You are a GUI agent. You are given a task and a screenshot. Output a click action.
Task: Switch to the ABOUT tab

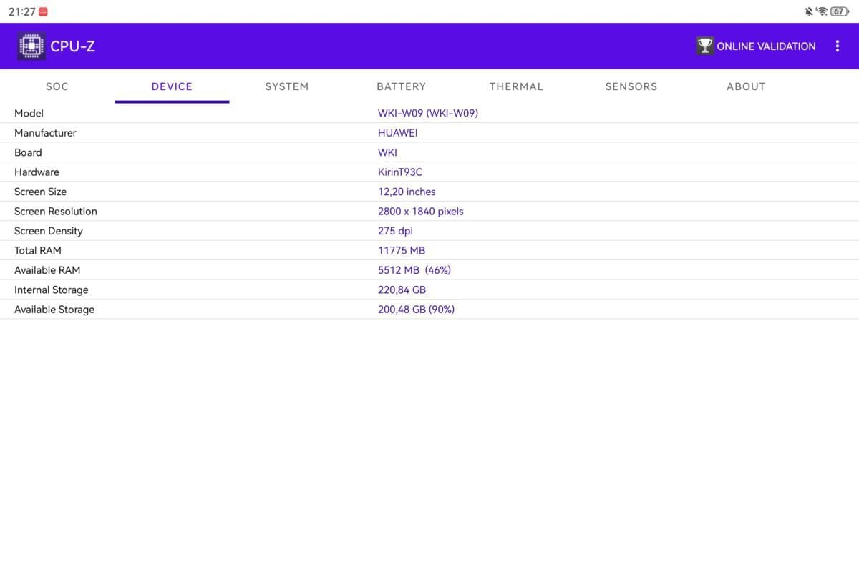pos(746,86)
